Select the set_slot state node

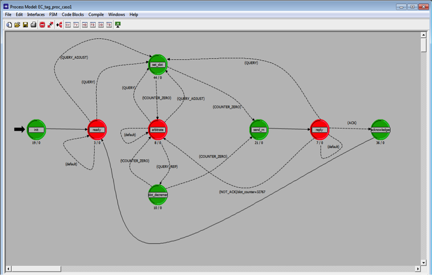[158, 65]
